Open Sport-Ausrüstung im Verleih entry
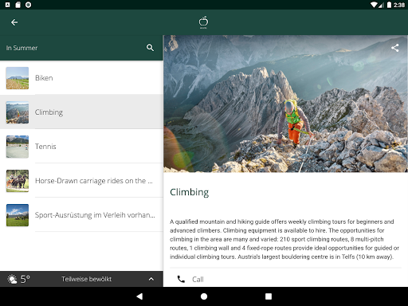408x306 pixels. (x=81, y=215)
